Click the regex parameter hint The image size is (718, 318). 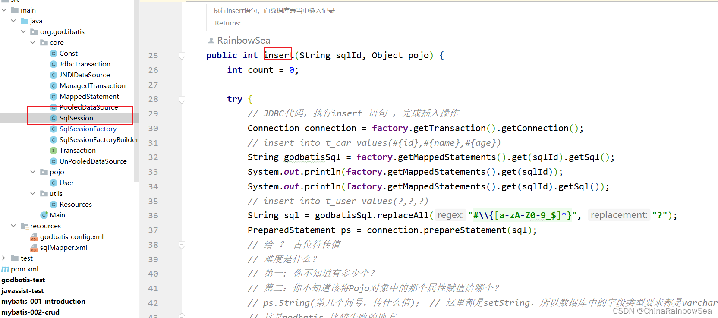click(x=450, y=215)
